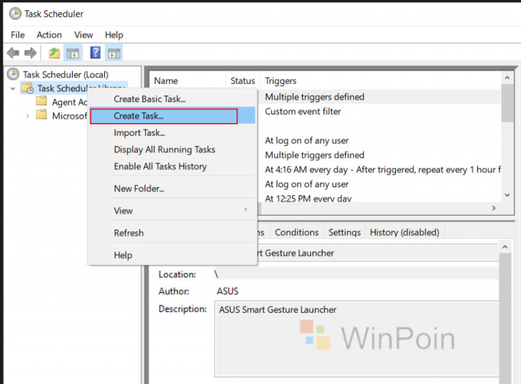Image resolution: width=521 pixels, height=384 pixels.
Task: Click the horizontal scroll right arrow
Action: tap(494, 208)
